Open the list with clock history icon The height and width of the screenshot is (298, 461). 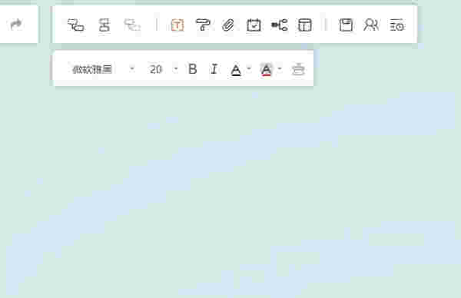click(x=397, y=25)
